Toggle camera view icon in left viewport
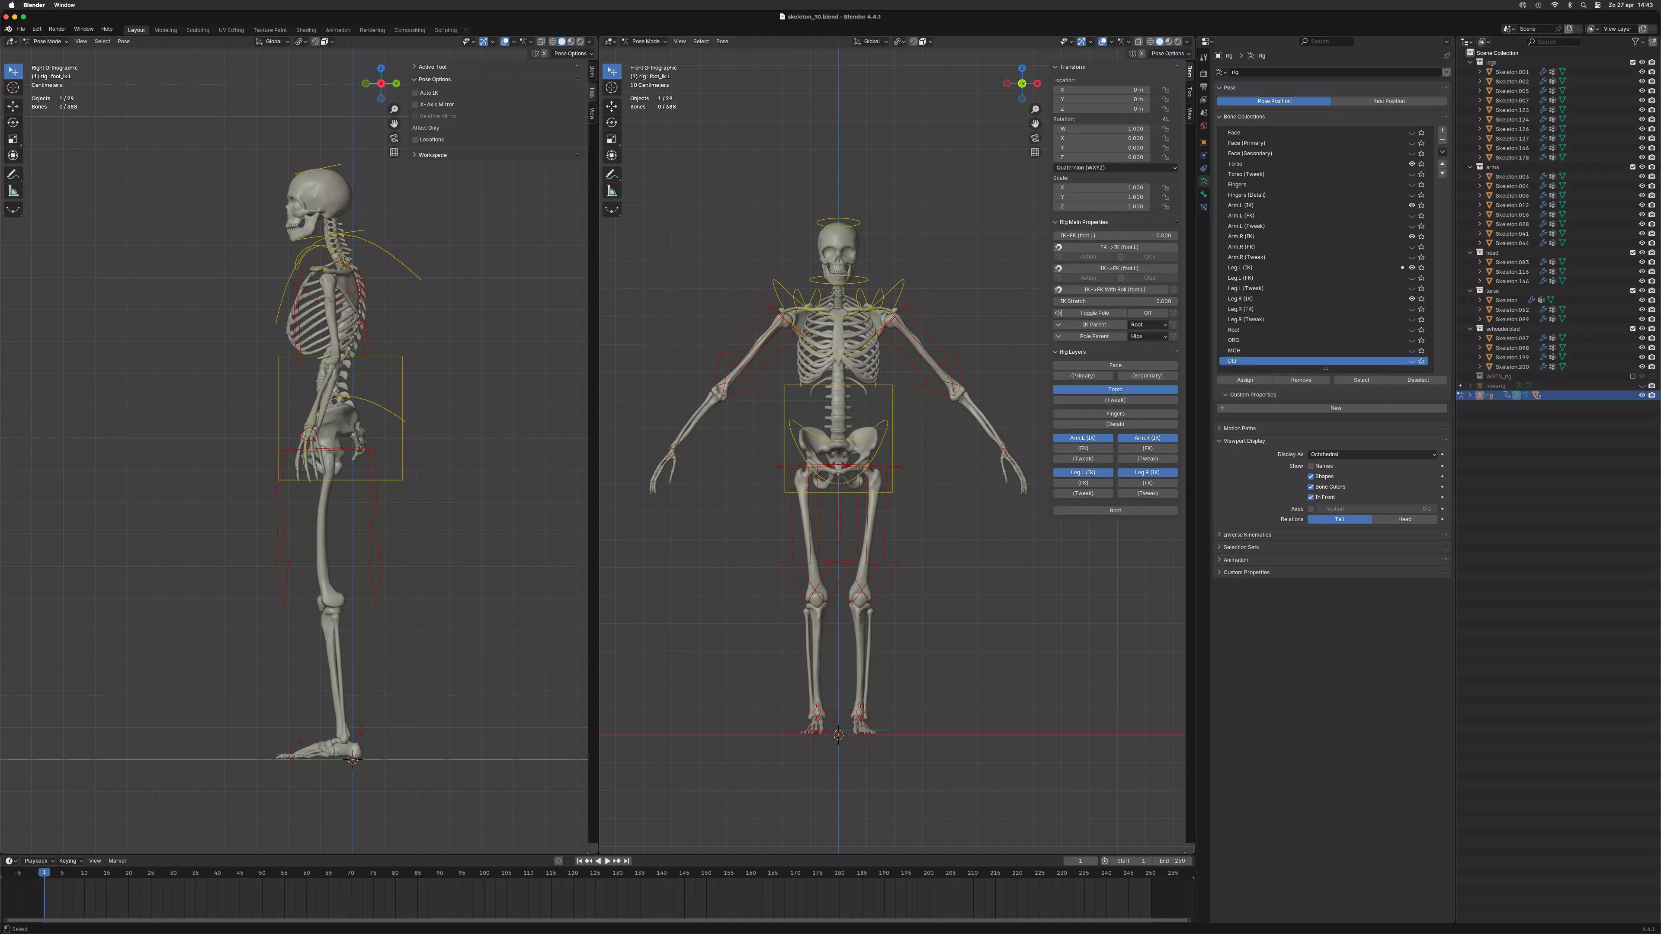The width and height of the screenshot is (1661, 934). click(394, 138)
